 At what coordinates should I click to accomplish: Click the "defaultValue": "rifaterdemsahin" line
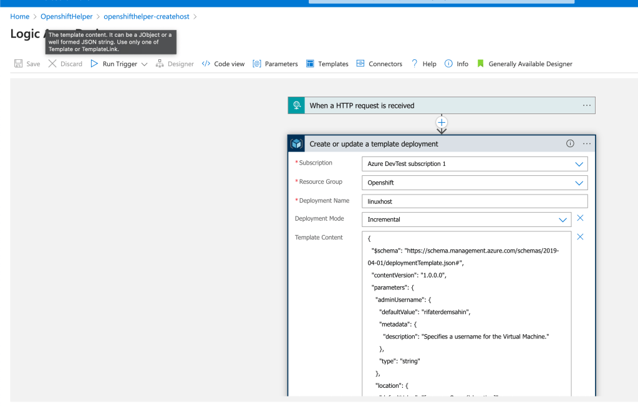tap(425, 312)
